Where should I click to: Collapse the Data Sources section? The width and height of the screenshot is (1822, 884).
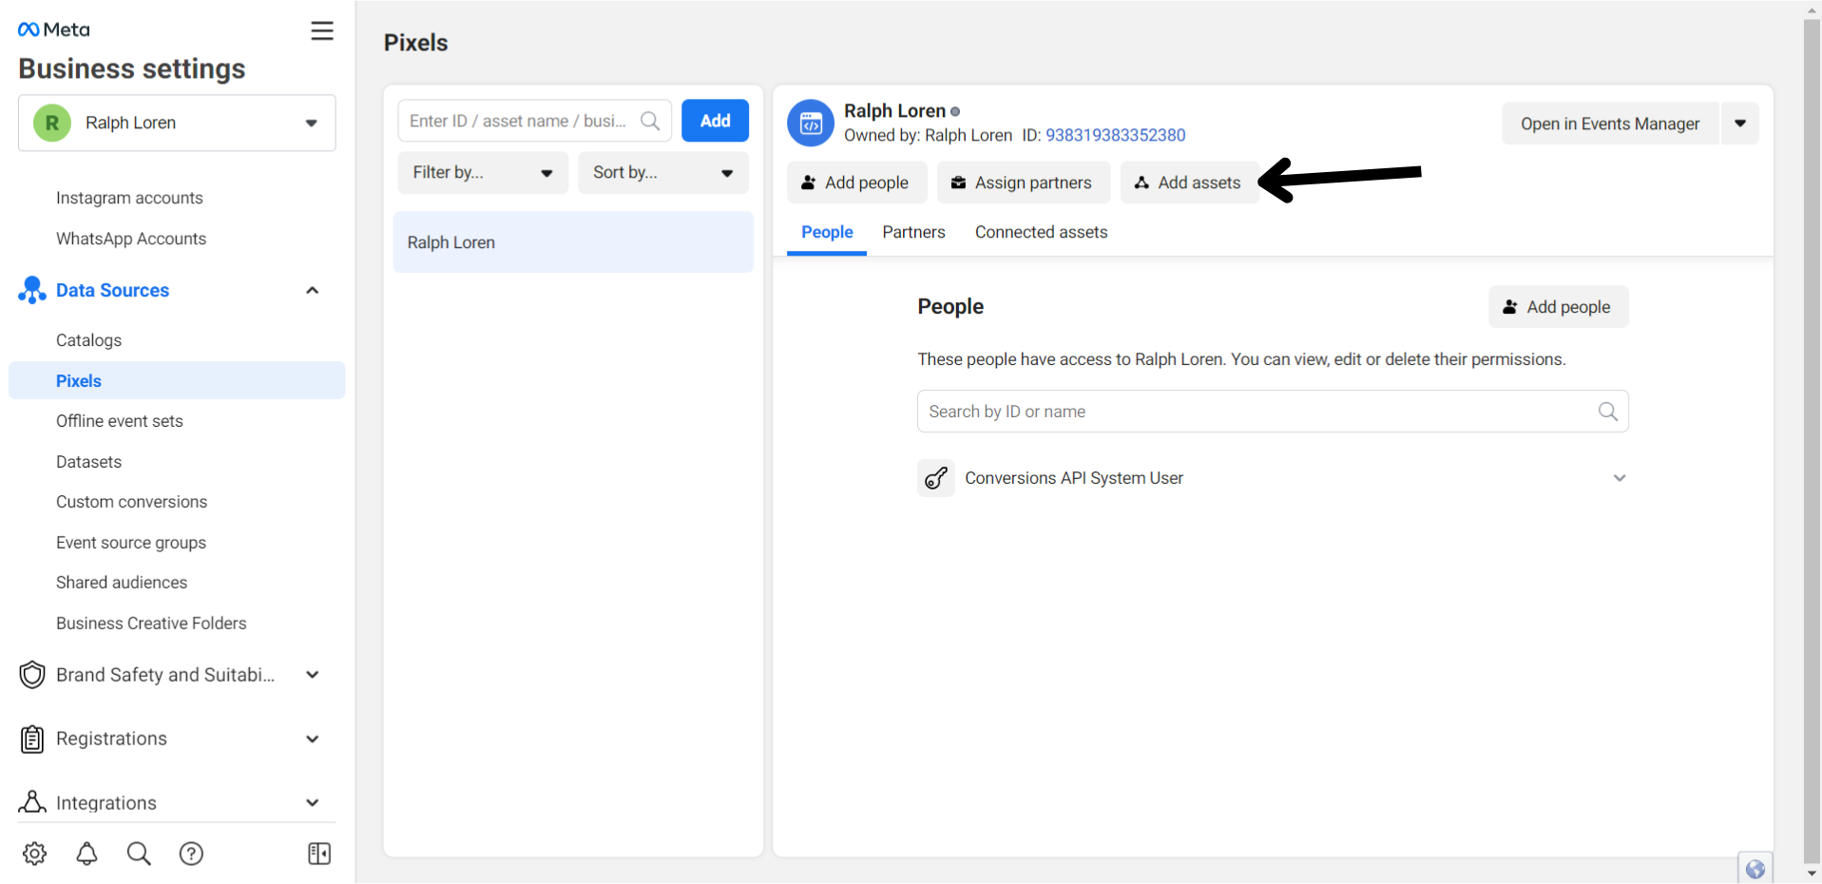pyautogui.click(x=312, y=290)
